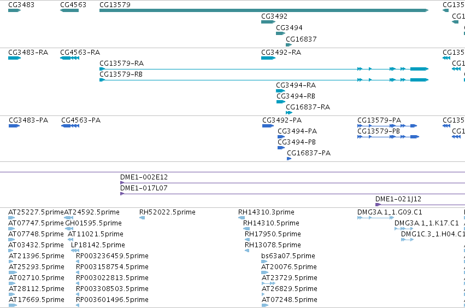Select the CG3494-PA protein glyph
Image resolution: width=465 pixels, height=308 pixels.
click(281, 137)
